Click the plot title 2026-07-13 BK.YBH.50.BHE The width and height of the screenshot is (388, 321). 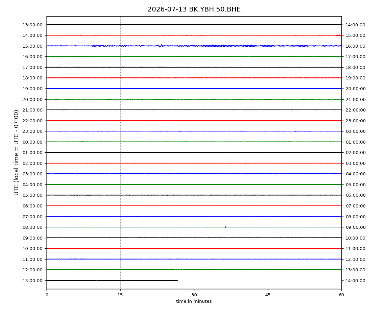(194, 9)
